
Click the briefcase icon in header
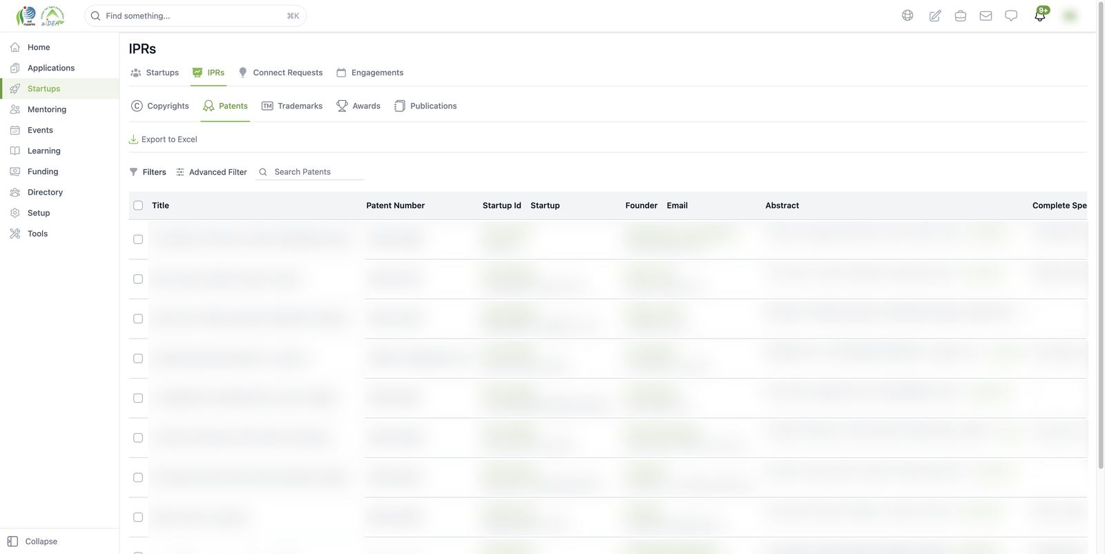point(960,15)
